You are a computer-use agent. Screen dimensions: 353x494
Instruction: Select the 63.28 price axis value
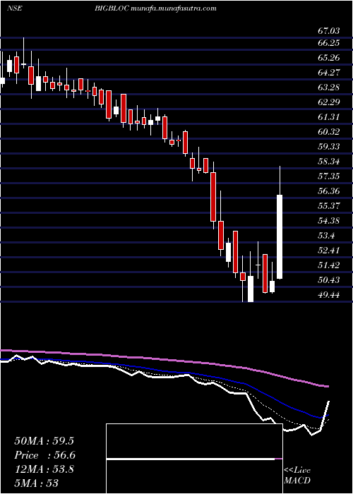tap(329, 87)
